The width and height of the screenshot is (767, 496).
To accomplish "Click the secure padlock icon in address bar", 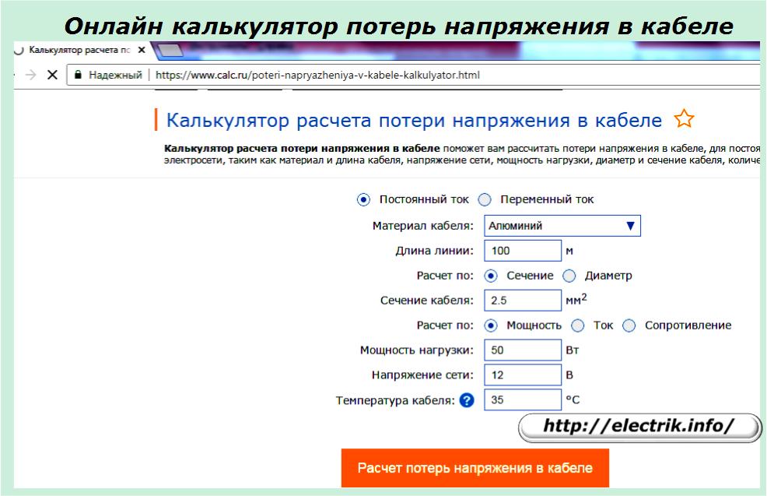I will tap(78, 76).
